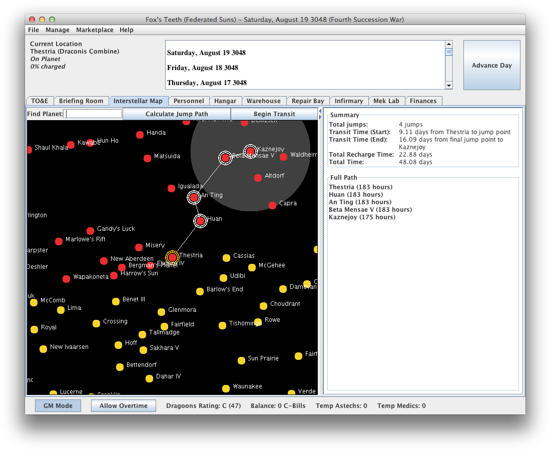Click the Huan planet marker

pyautogui.click(x=200, y=221)
